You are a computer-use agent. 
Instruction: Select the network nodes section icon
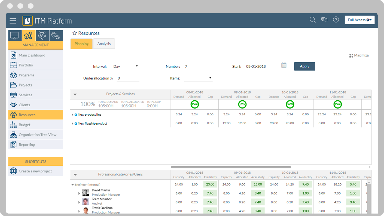(42, 36)
